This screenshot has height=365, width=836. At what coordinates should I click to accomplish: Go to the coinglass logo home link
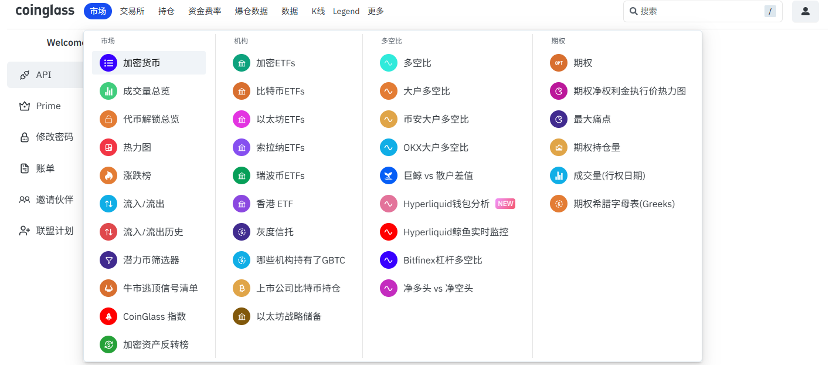click(45, 11)
